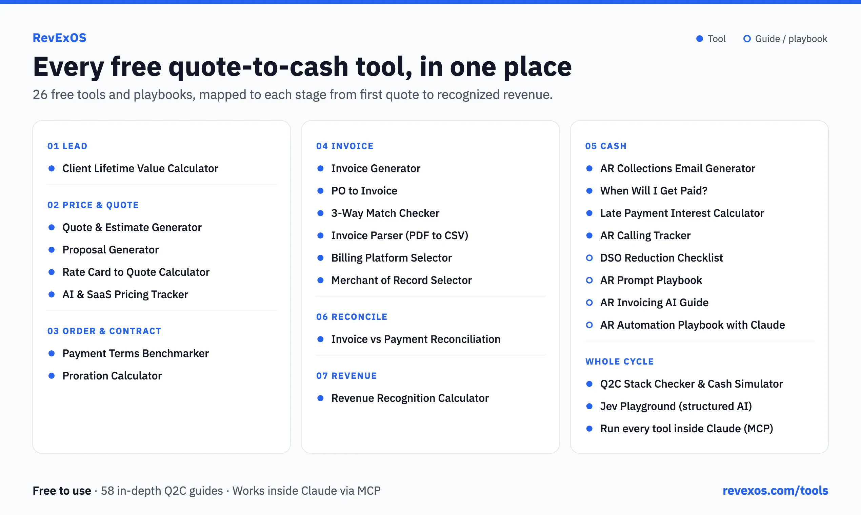This screenshot has width=861, height=515.
Task: Click the bullet dot beside Invoice Generator
Action: (x=320, y=168)
